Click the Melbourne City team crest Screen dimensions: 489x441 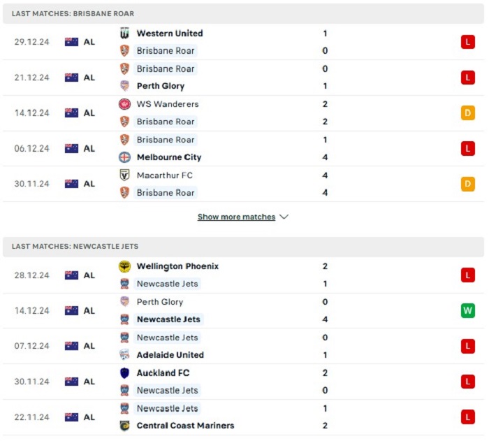coord(124,157)
